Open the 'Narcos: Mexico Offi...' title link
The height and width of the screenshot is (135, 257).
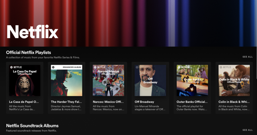pyautogui.click(x=108, y=102)
